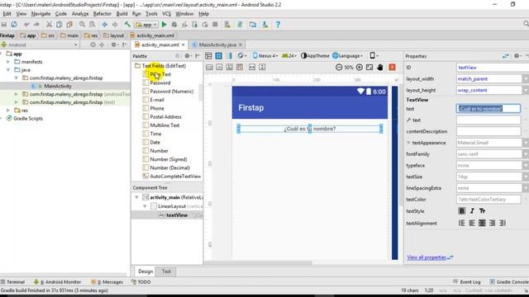Screen dimensions: 529x297
Task: Open the Terminal tool window
Action: [x=13, y=282]
